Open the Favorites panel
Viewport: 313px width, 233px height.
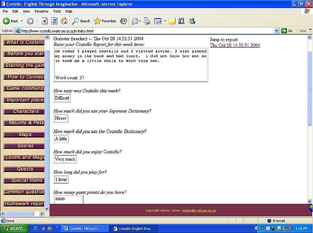(x=105, y=21)
